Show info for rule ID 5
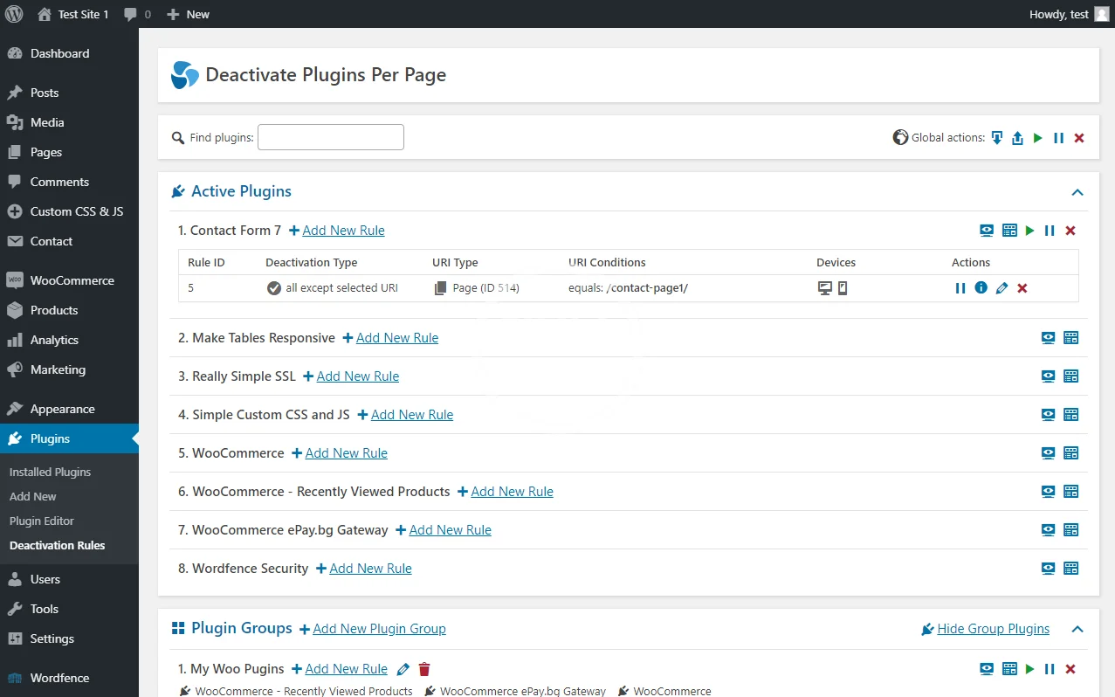The image size is (1115, 697). click(x=981, y=287)
